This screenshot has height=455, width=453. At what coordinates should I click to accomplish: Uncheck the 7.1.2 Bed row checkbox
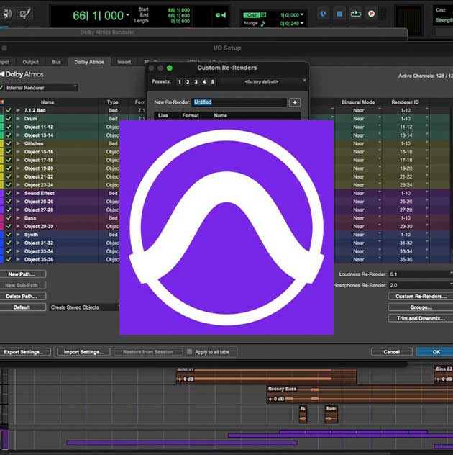pos(9,110)
